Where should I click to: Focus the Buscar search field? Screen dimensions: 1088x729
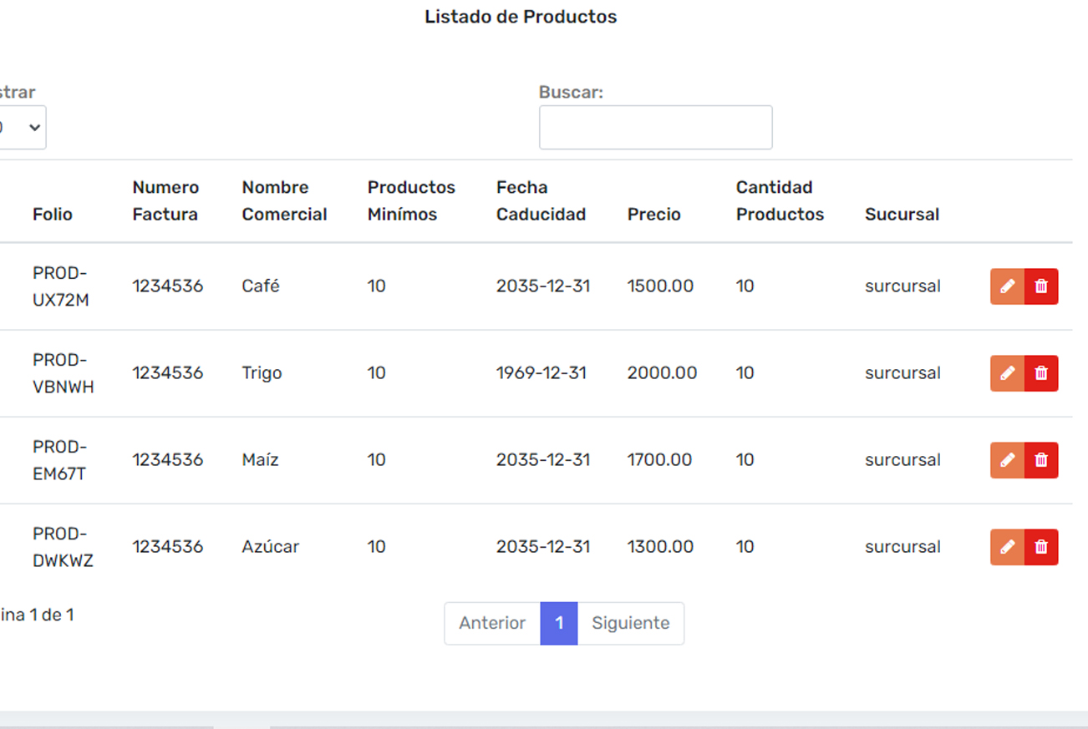655,128
